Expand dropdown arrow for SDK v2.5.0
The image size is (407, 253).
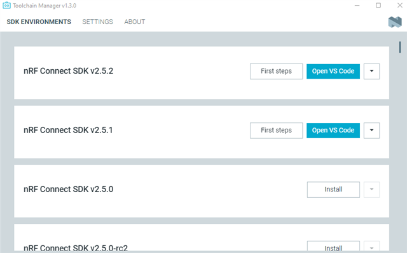(x=371, y=190)
